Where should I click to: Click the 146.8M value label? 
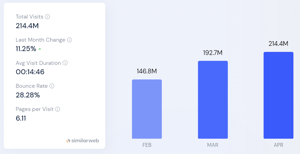click(147, 71)
